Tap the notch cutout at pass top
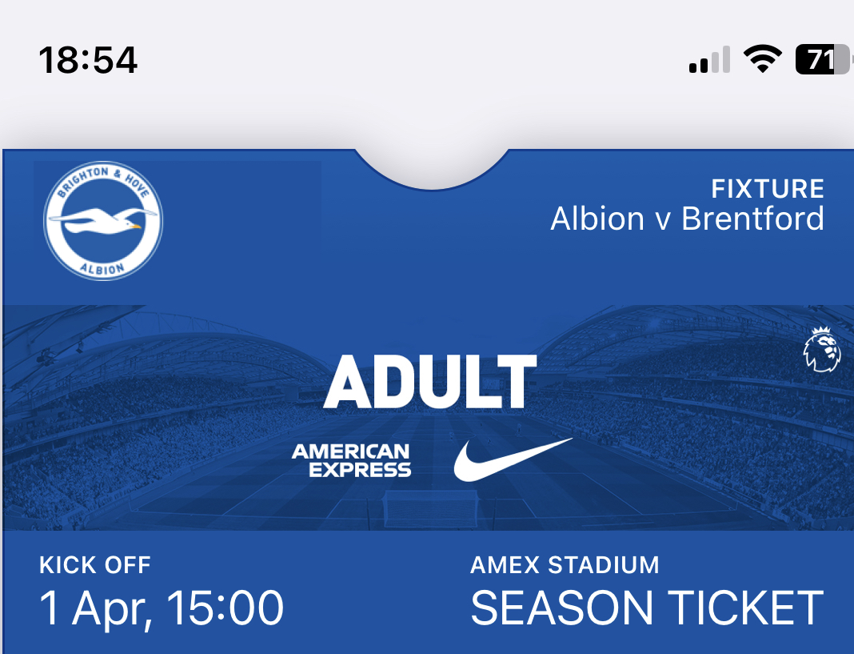This screenshot has height=654, width=854. 431,167
